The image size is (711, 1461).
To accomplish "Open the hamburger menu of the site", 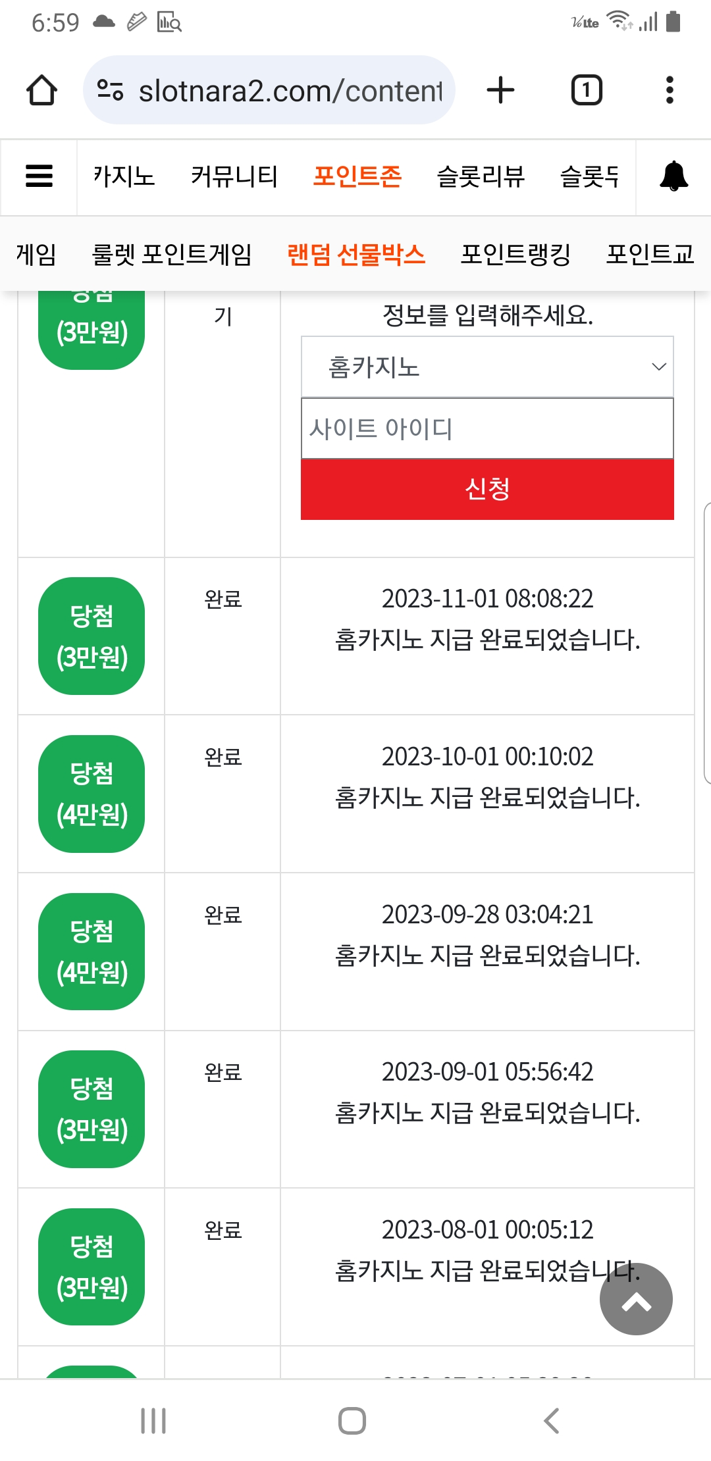I will (39, 176).
